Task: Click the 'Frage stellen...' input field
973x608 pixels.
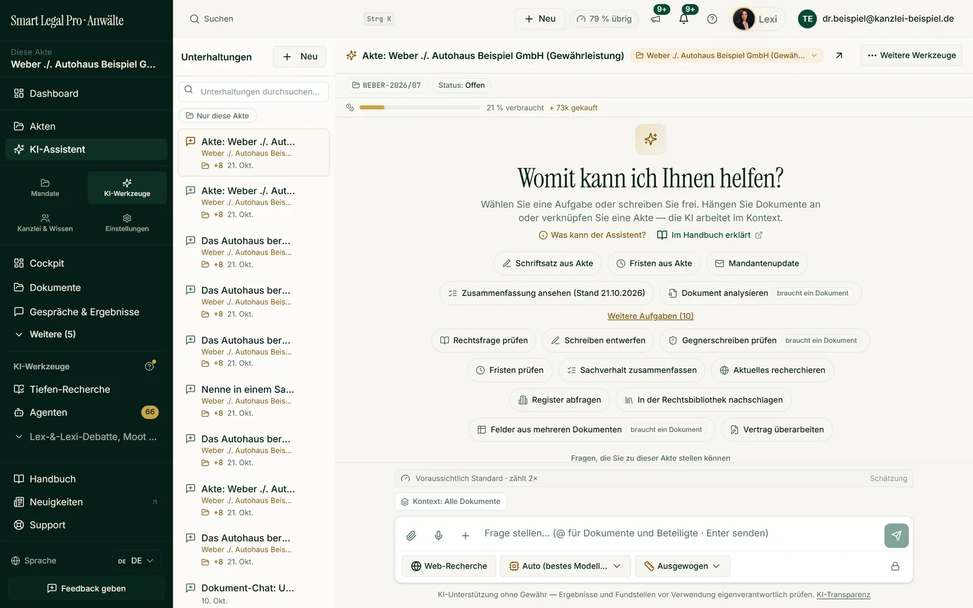Action: tap(680, 533)
